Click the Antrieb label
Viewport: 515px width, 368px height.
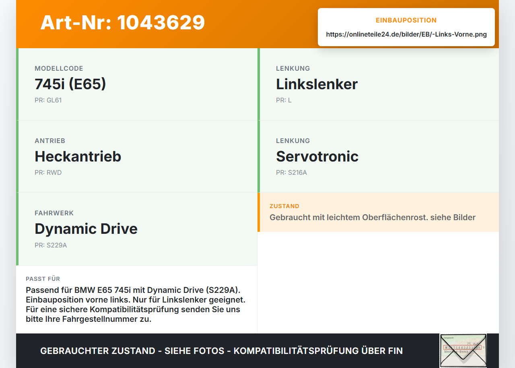click(x=50, y=141)
